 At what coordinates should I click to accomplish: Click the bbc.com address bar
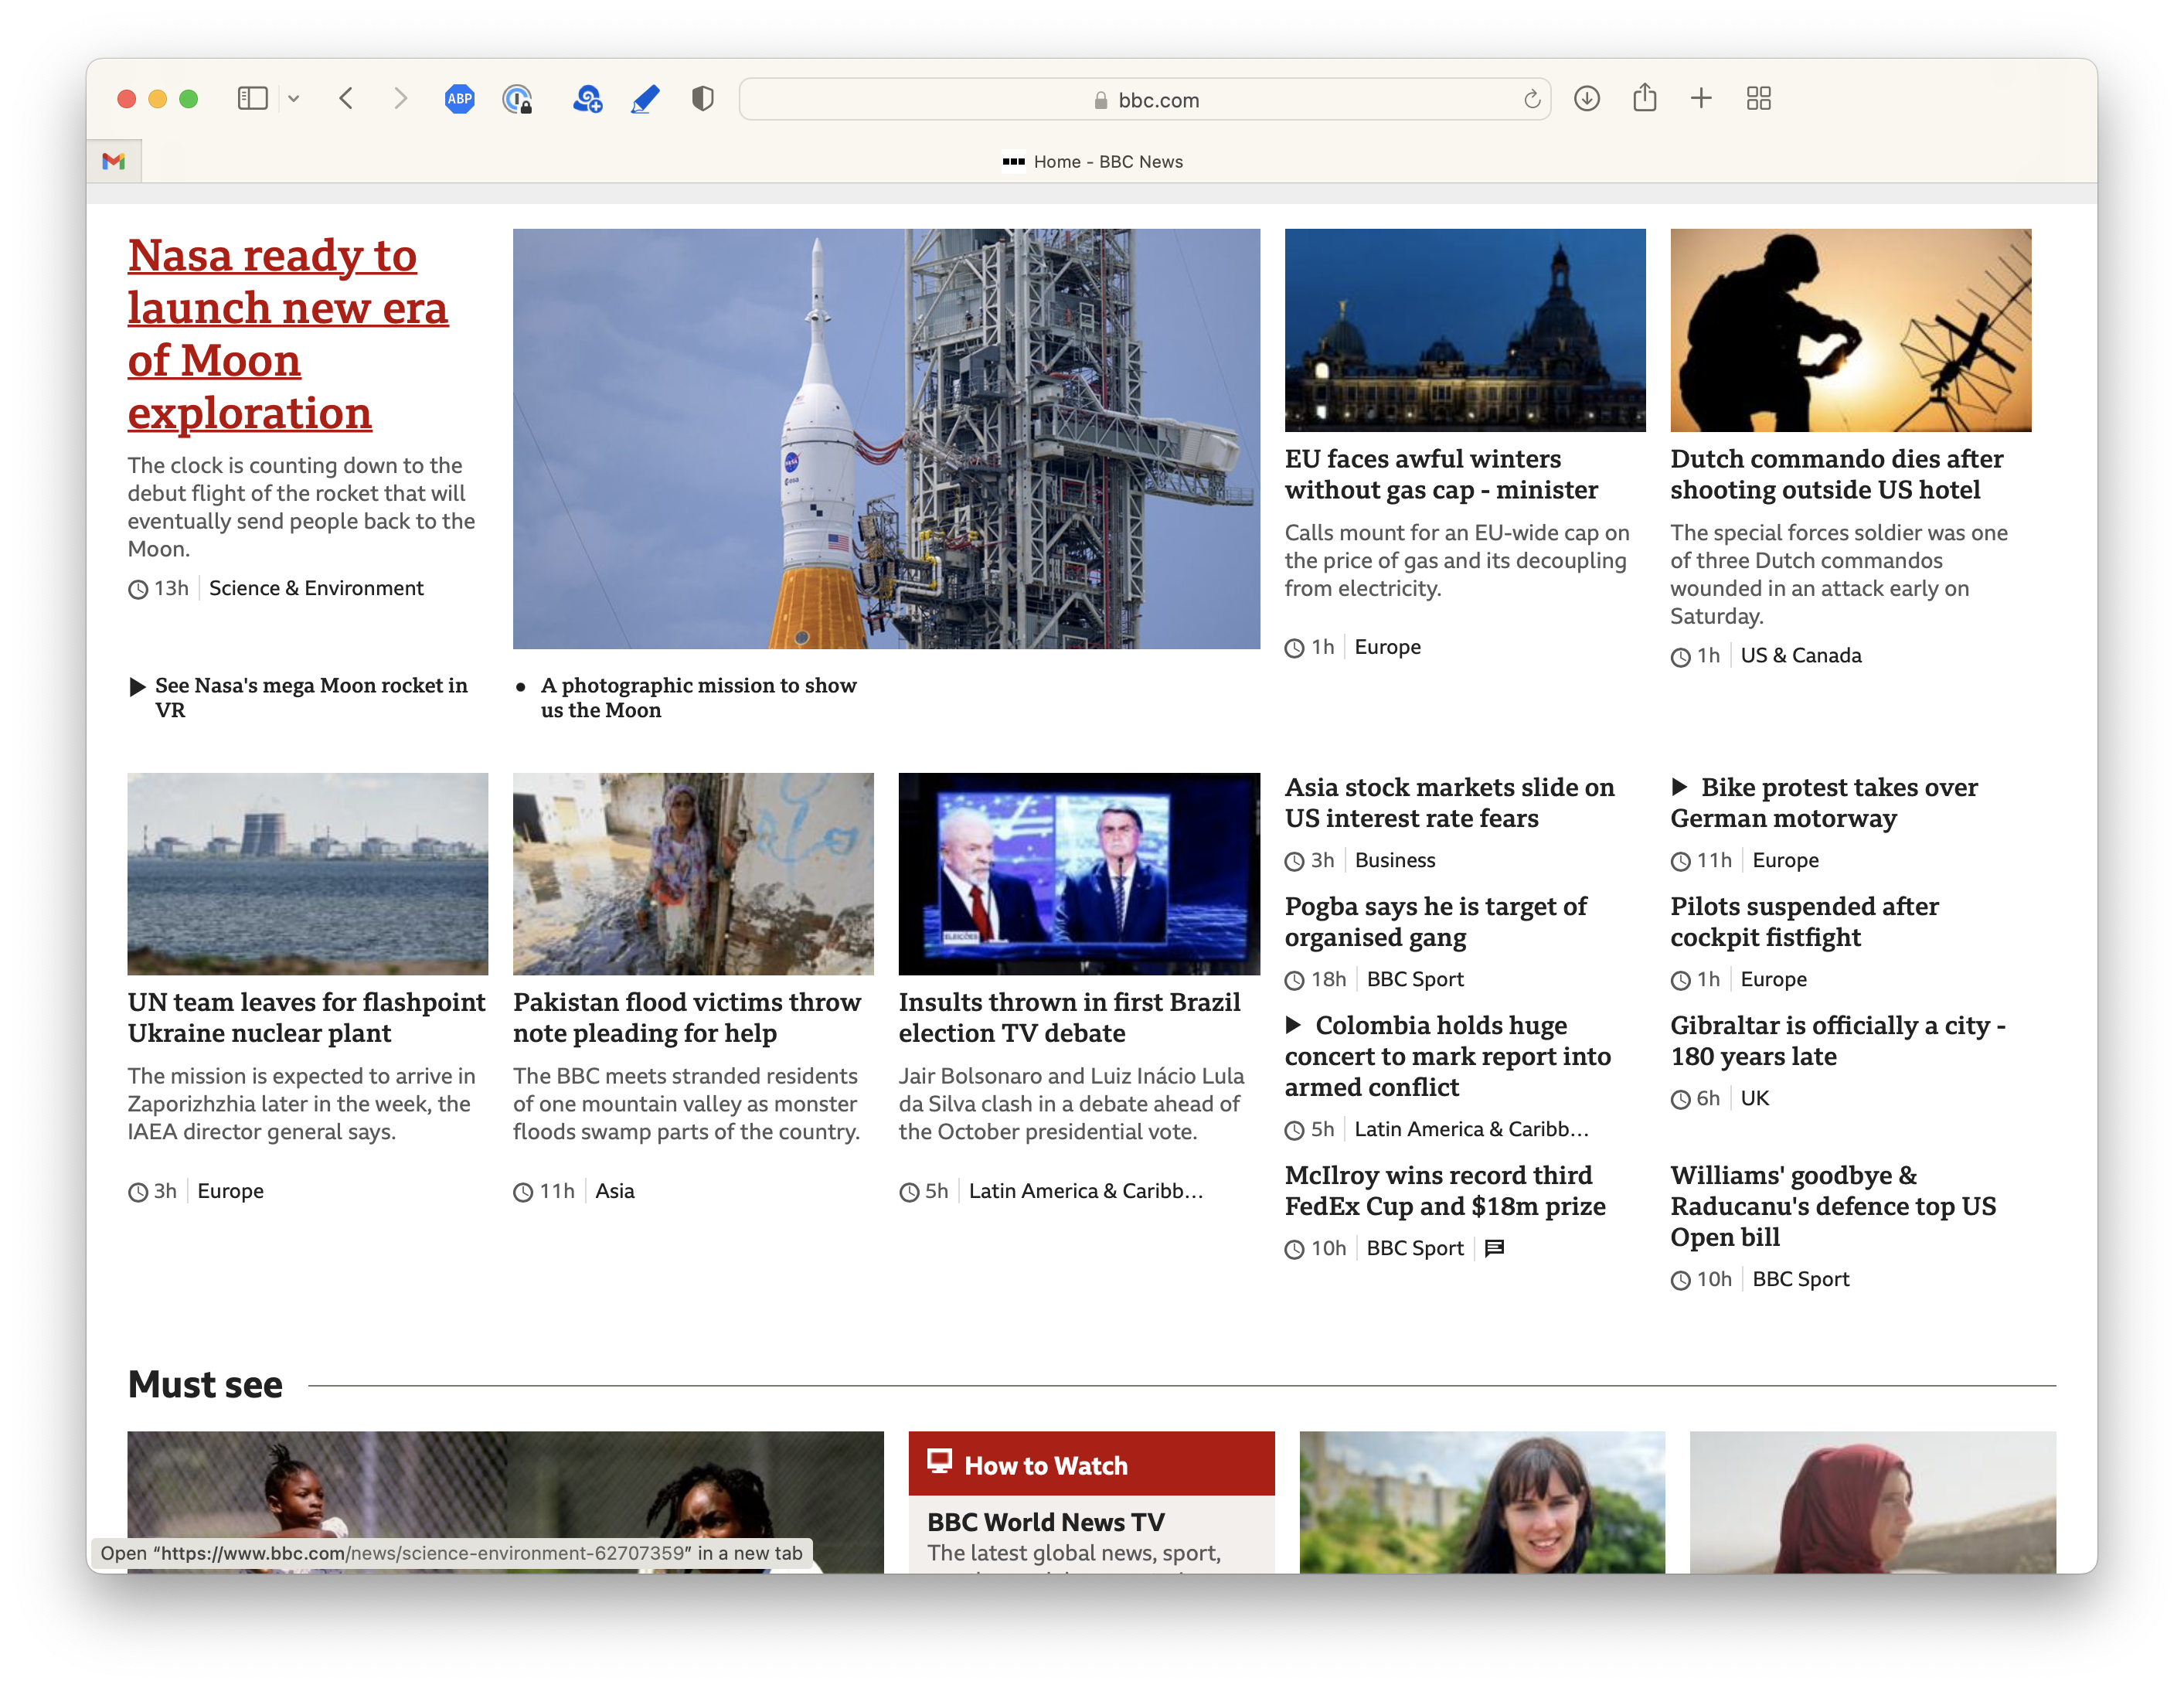click(1144, 100)
